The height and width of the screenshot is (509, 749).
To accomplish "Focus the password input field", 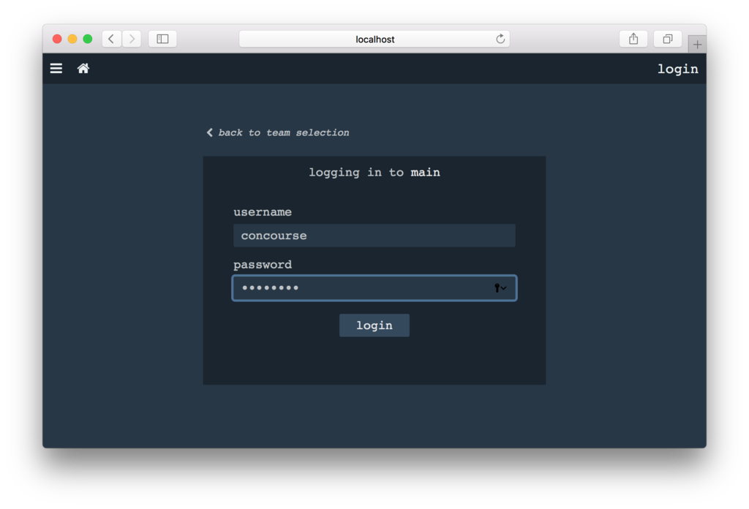I will [x=374, y=288].
